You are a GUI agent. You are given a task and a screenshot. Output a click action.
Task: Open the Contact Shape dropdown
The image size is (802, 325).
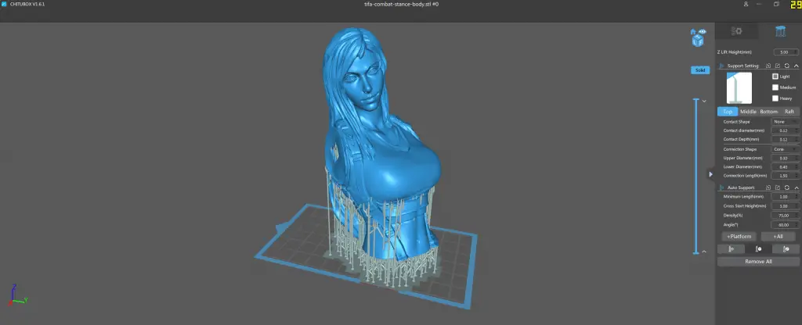point(785,122)
